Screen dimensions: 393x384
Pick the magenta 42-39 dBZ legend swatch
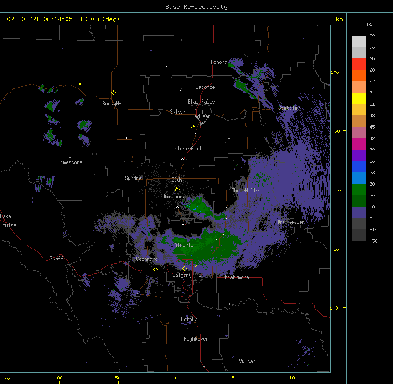[x=358, y=144]
